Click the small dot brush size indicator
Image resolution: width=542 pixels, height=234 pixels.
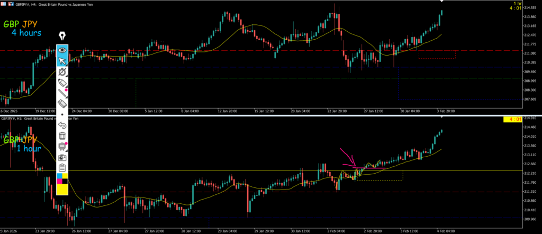click(x=62, y=114)
